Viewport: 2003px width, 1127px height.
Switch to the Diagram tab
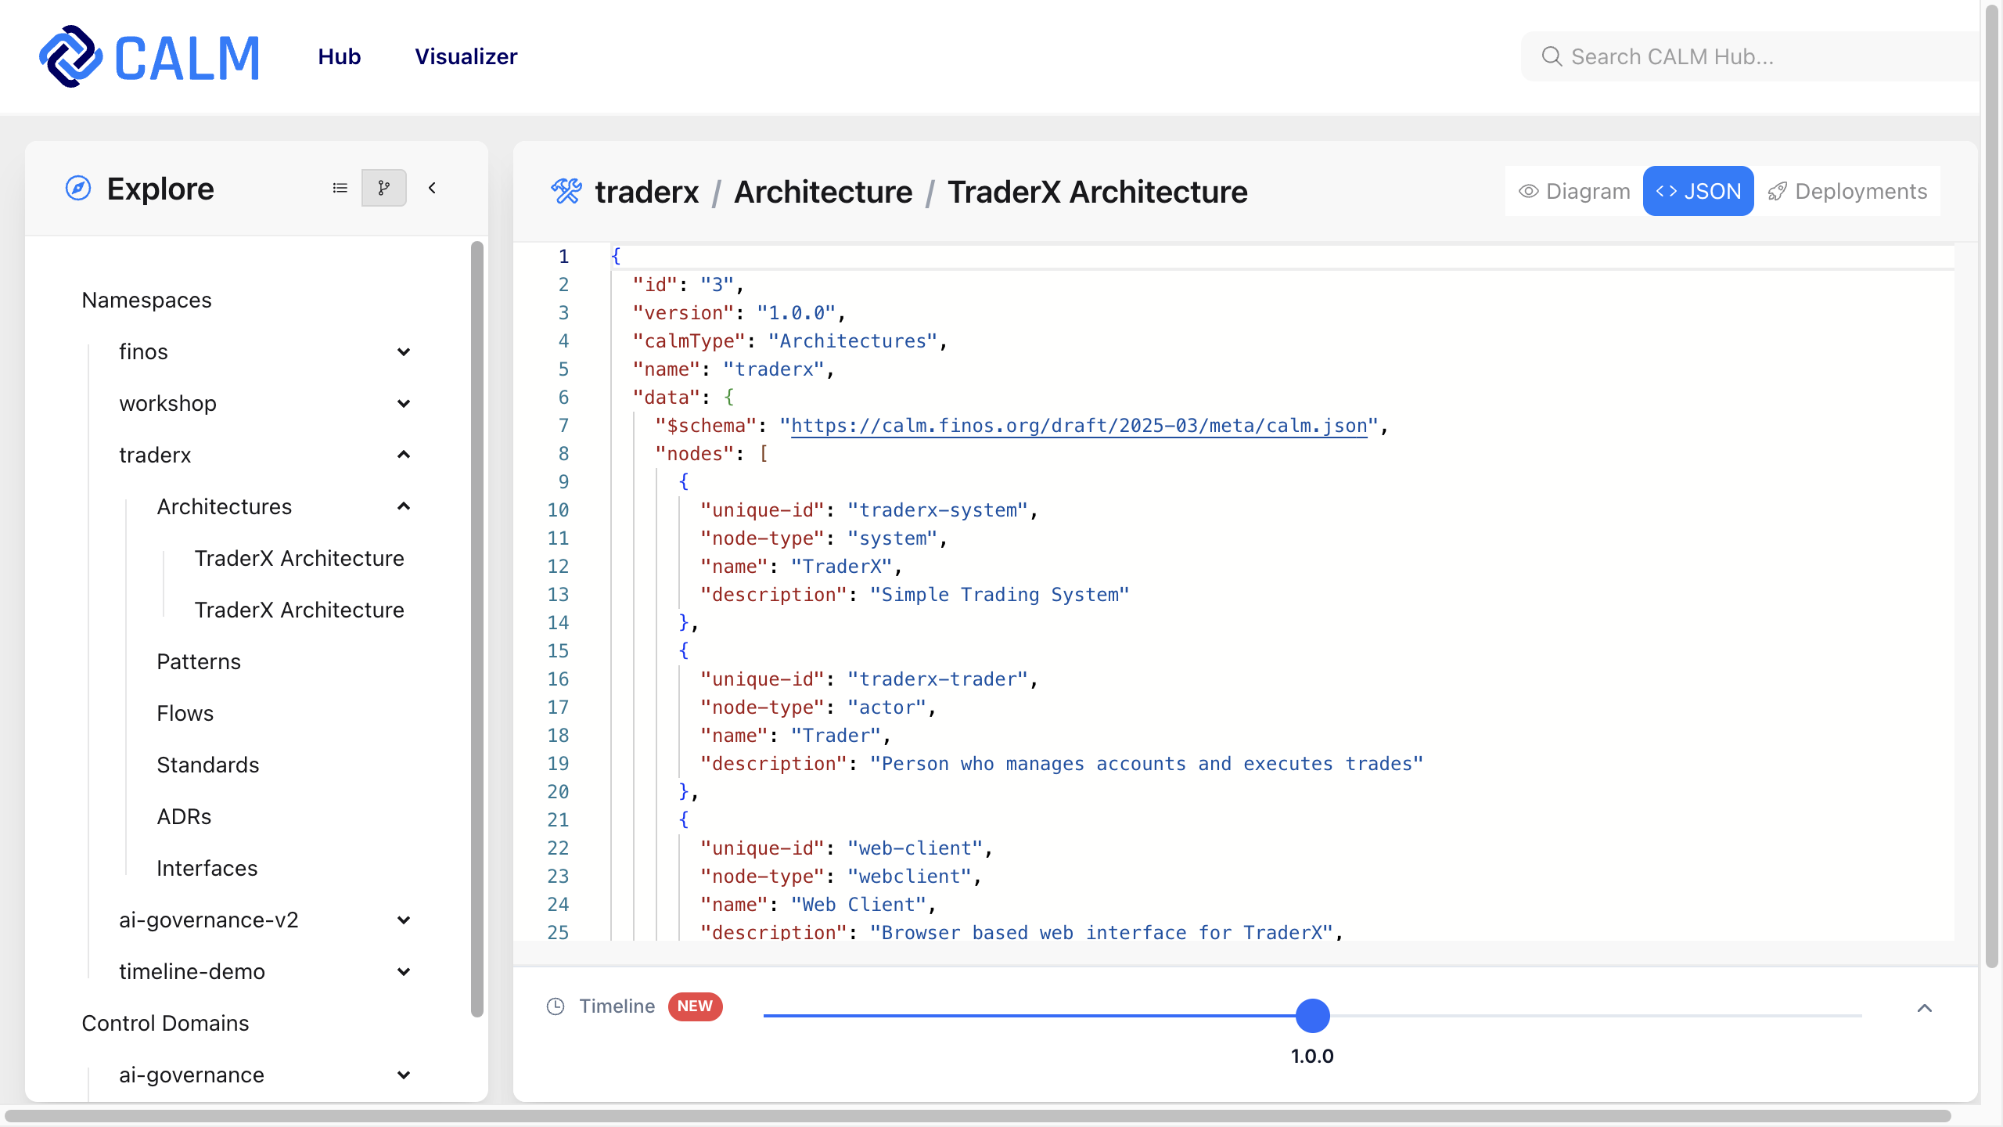(1574, 191)
